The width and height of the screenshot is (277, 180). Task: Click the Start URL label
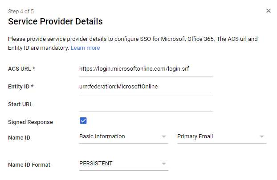coord(20,104)
